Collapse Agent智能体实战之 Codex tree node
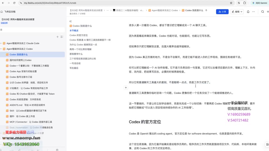The width and height of the screenshot is (269, 151). point(1,49)
